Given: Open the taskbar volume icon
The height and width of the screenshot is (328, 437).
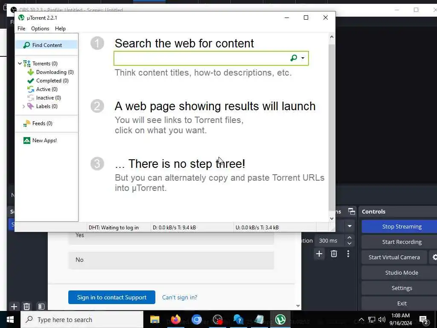Looking at the screenshot, I should [x=382, y=319].
